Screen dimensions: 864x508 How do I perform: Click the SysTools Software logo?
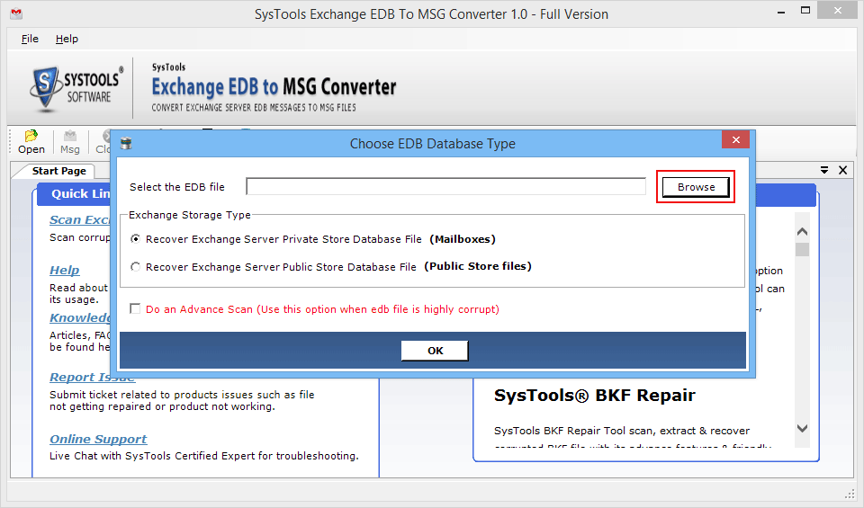[x=76, y=88]
